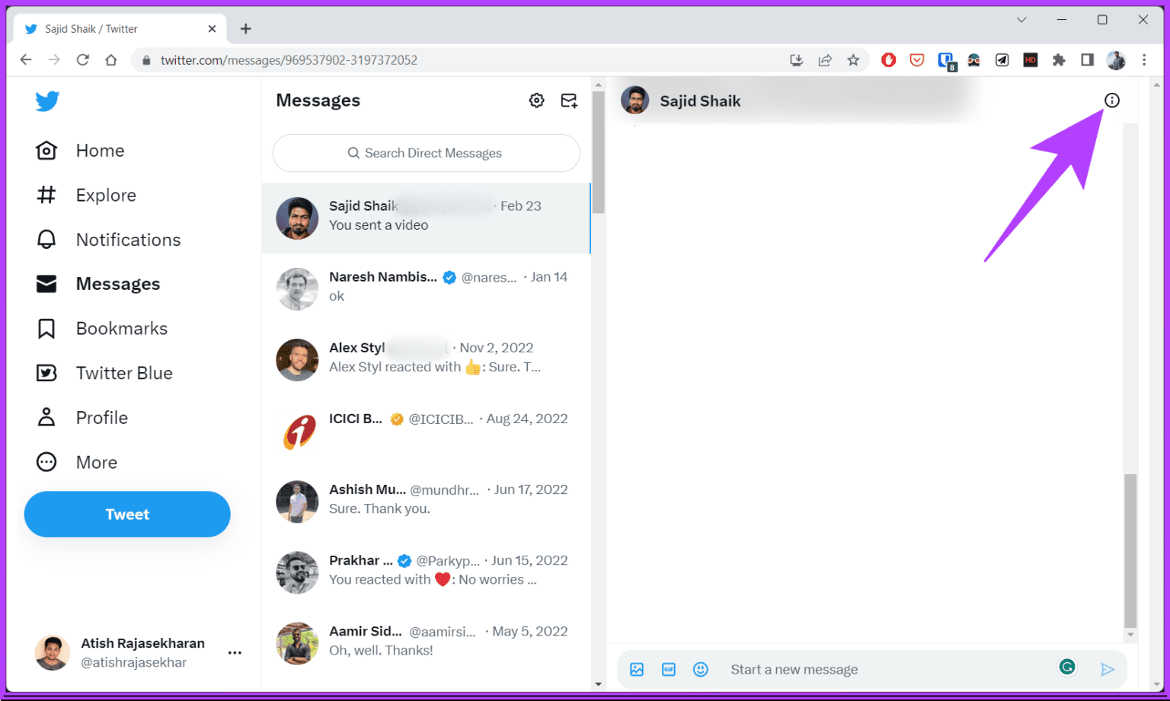Click the message list scrollbar thumb

[x=599, y=152]
